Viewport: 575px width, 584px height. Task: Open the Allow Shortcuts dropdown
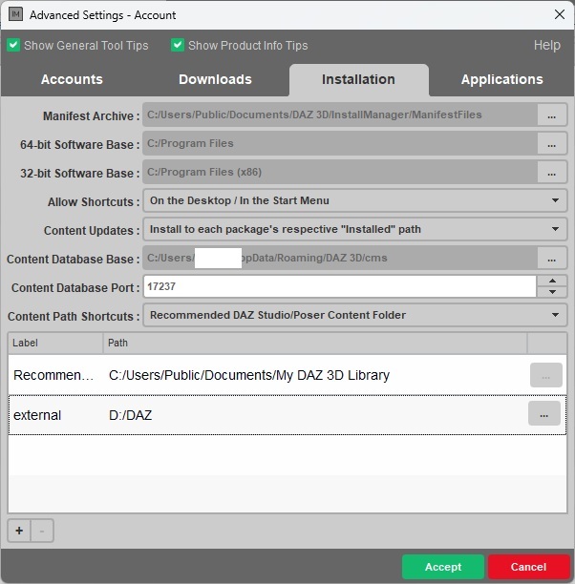click(355, 200)
